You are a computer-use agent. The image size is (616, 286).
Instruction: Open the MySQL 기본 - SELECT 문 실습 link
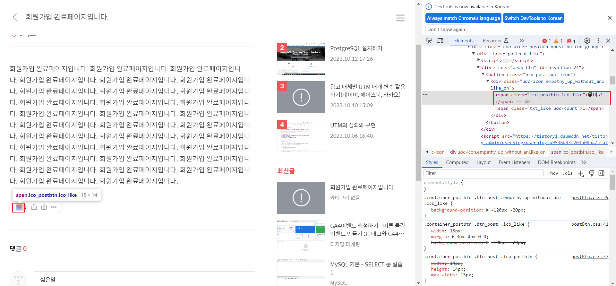pos(366,268)
